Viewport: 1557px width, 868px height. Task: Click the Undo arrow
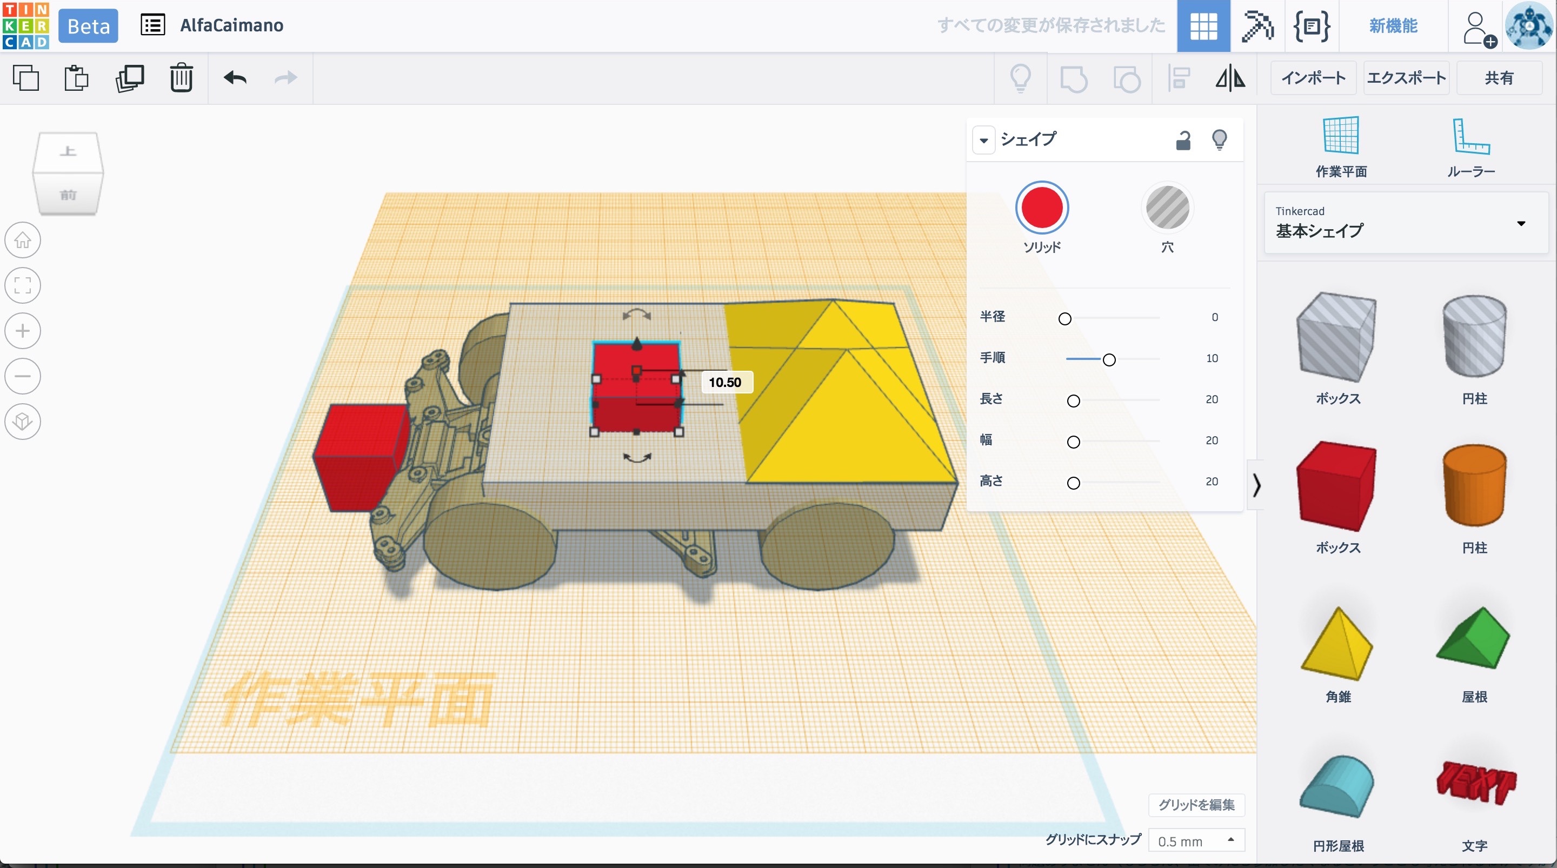(x=235, y=78)
